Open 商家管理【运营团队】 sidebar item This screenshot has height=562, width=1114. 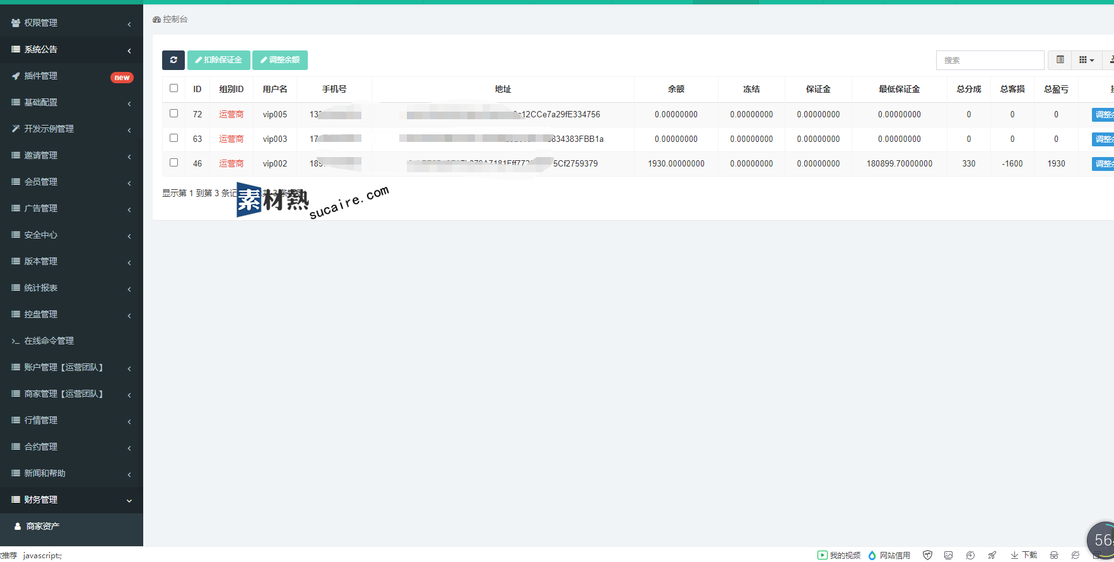tap(71, 394)
